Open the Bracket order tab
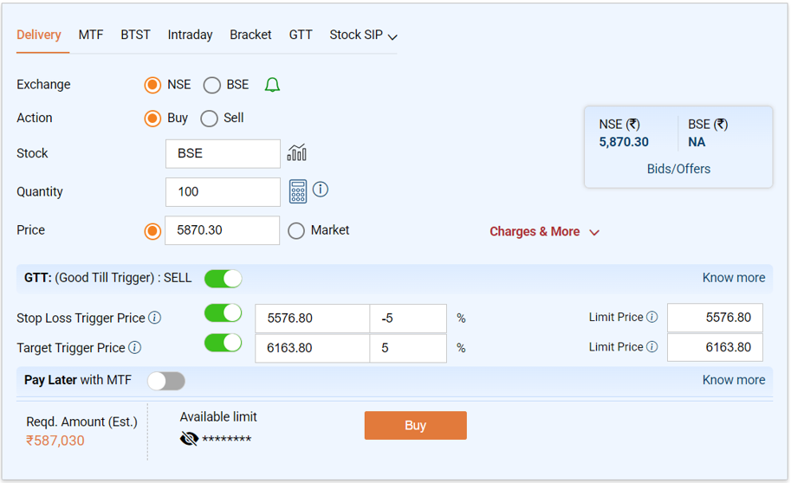This screenshot has width=791, height=483. click(250, 35)
